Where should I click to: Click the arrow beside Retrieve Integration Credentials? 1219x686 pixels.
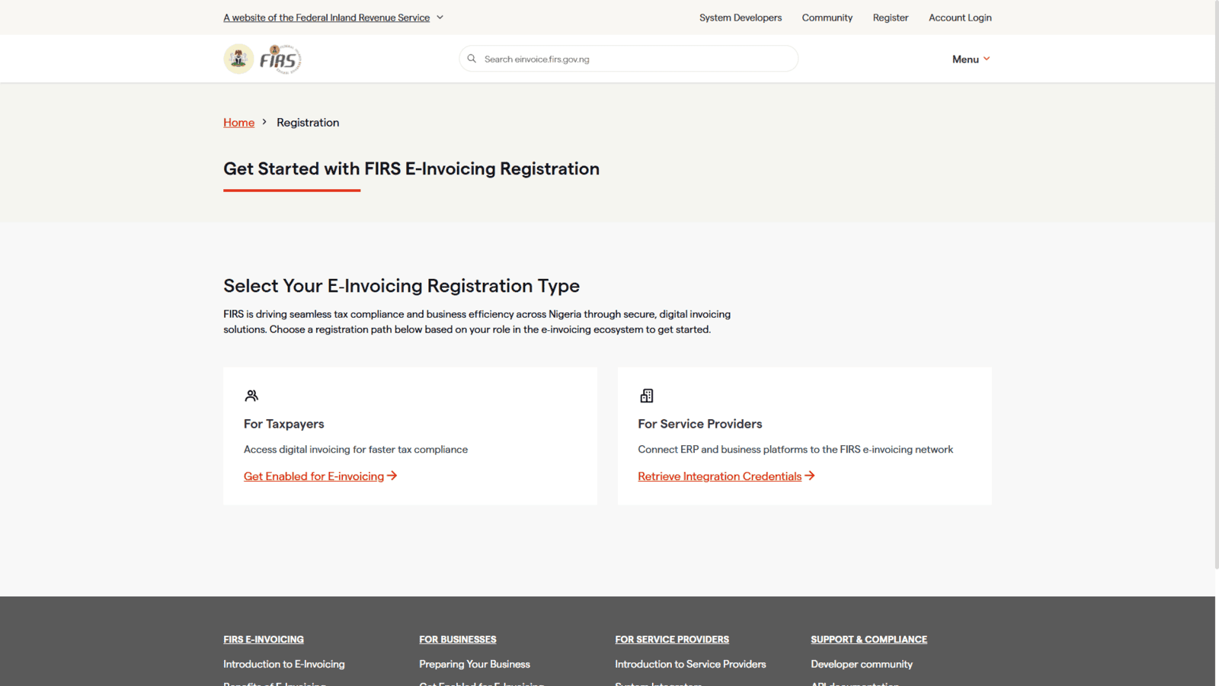click(810, 476)
